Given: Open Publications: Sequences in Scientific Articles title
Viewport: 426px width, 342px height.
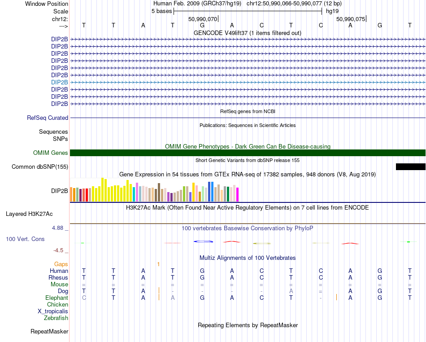Looking at the screenshot, I should [x=248, y=125].
